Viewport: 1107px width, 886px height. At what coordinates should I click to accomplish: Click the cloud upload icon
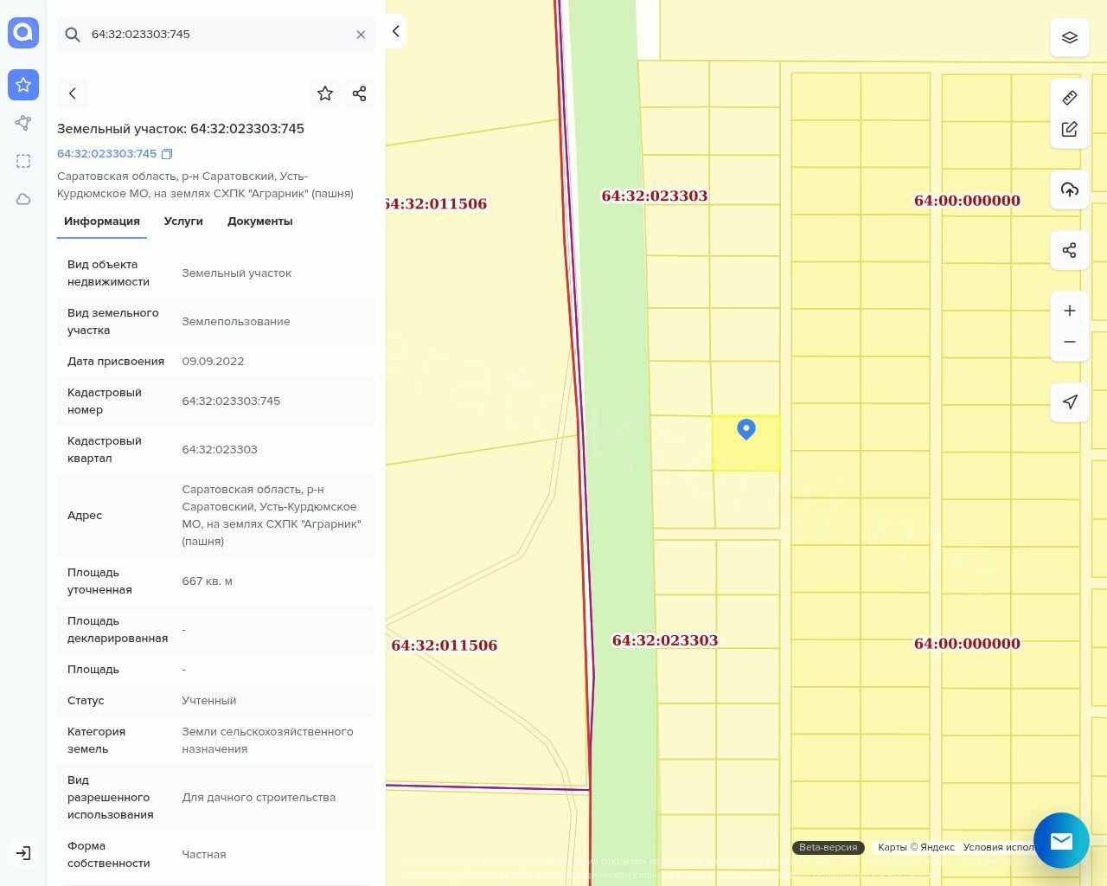[1069, 189]
